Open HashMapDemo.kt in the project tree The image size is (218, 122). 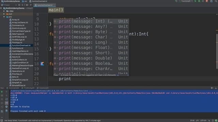point(20,51)
